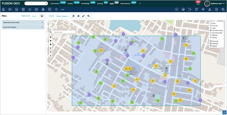Launch the rocket icon
The image size is (227, 115).
196,9
